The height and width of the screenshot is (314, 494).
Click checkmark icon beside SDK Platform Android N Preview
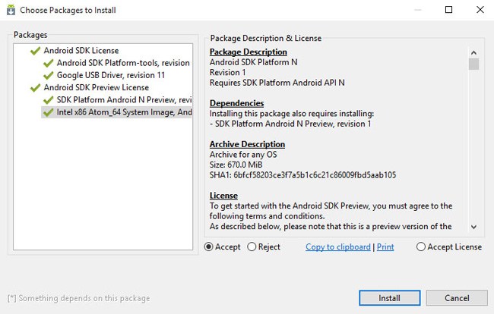pos(48,99)
